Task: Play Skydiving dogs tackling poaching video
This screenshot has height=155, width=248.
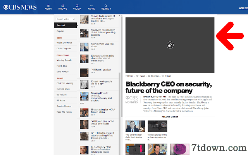Action: tap(98, 34)
